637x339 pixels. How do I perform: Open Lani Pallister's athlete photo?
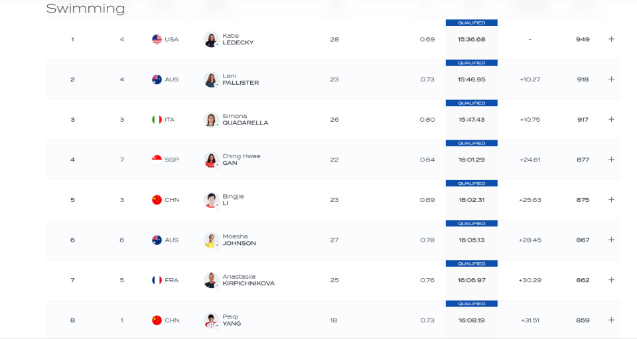pyautogui.click(x=211, y=79)
